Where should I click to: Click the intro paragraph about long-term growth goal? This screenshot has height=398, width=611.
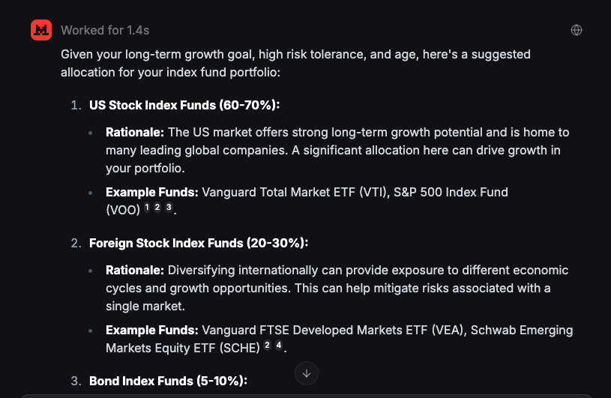coord(295,63)
